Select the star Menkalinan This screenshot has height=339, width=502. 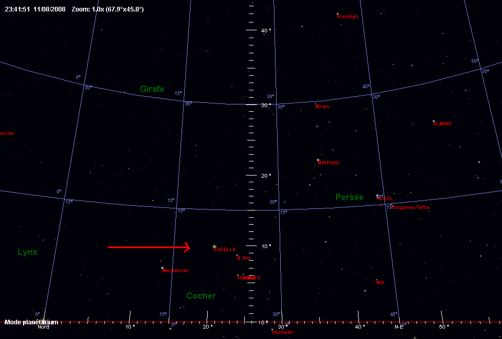click(x=162, y=268)
